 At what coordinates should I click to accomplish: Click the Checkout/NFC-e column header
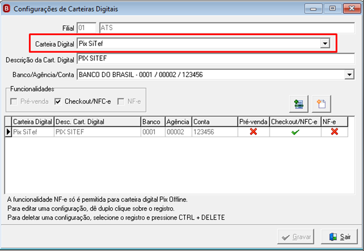pyautogui.click(x=295, y=122)
